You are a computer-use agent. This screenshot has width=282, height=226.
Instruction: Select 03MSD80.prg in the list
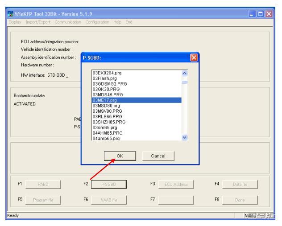[x=137, y=106]
